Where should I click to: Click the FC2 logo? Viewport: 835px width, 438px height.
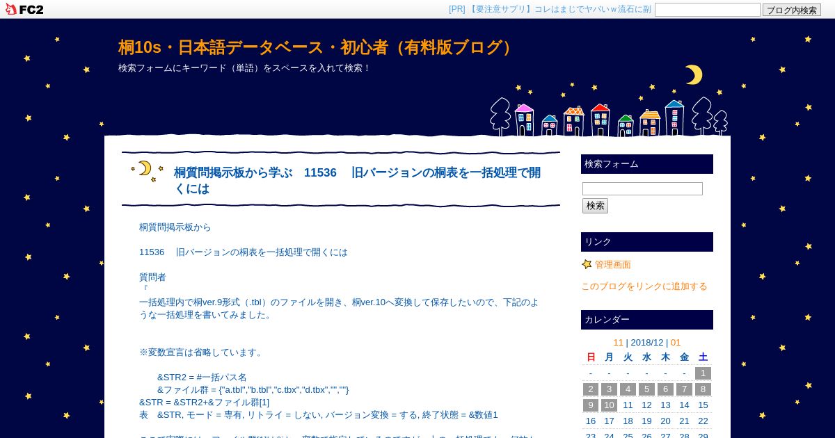coord(24,9)
